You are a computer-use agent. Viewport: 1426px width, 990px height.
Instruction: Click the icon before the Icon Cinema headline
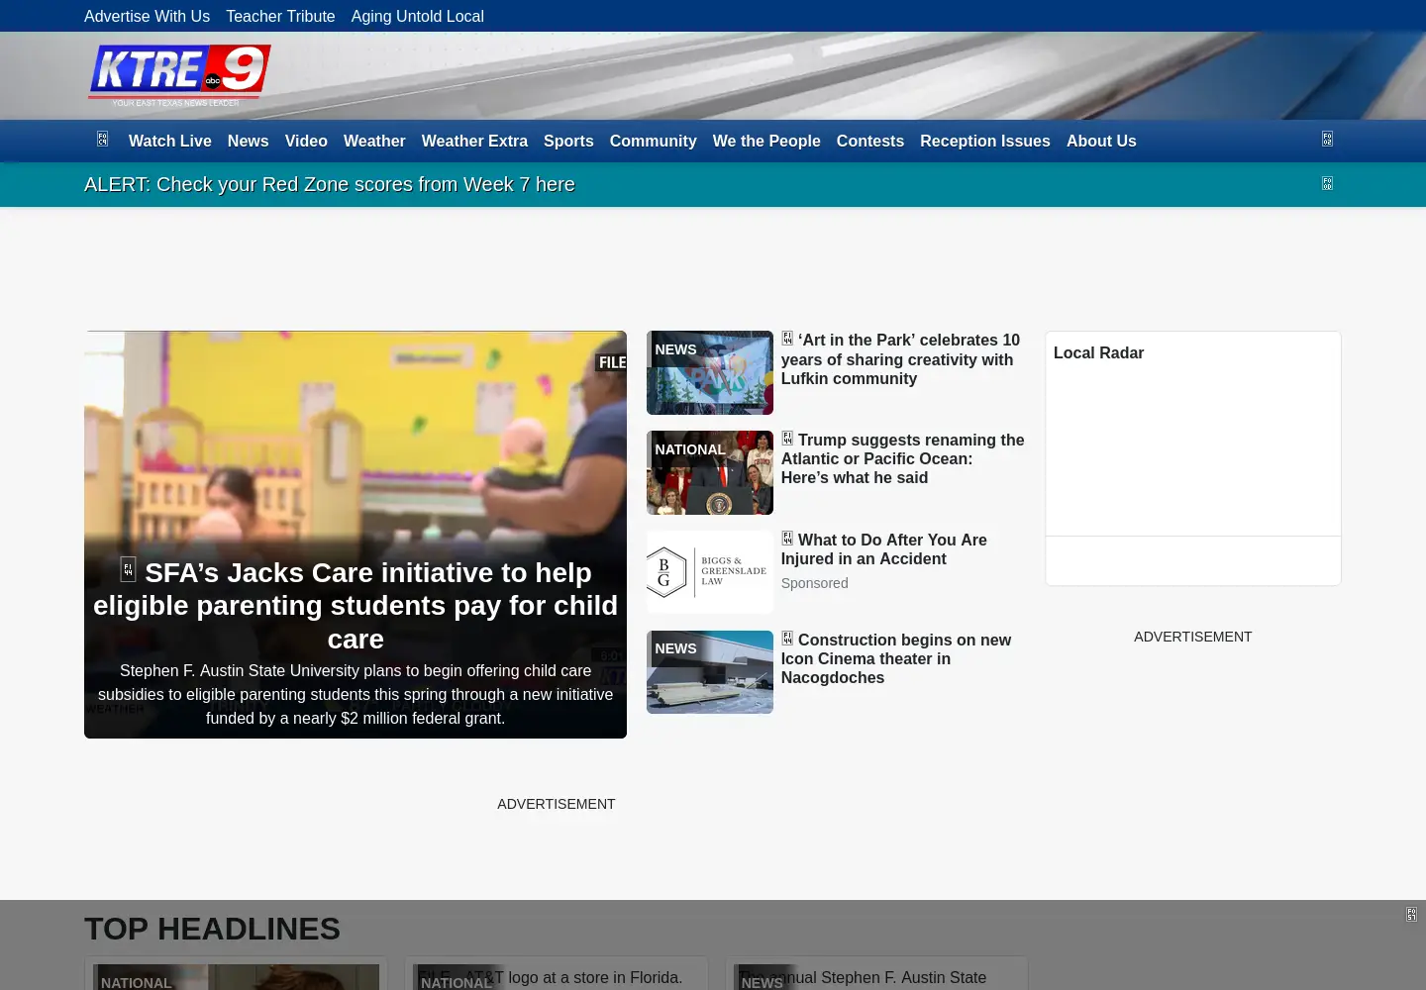click(x=787, y=639)
